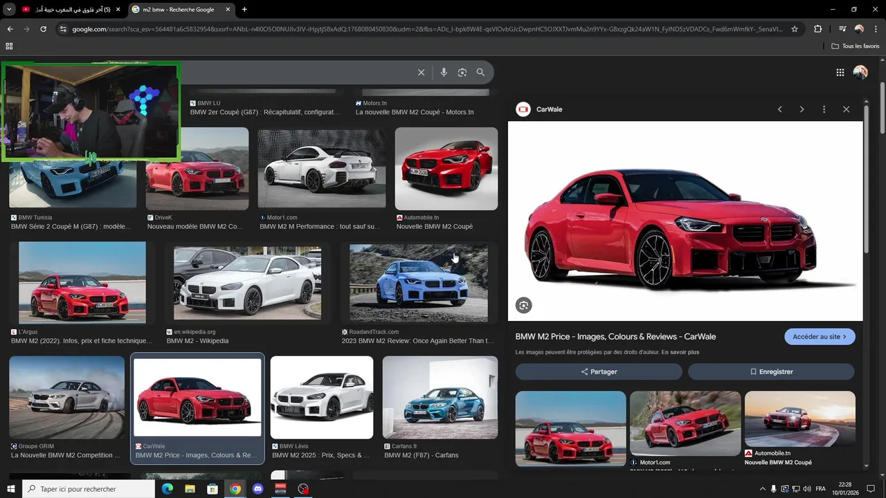This screenshot has width=886, height=498.
Task: Select the Carfans.fr blue M2 thumbnail
Action: [x=440, y=397]
